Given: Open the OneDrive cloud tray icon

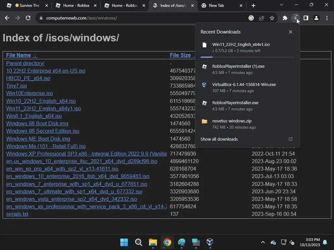Looking at the screenshot, I should (273, 242).
